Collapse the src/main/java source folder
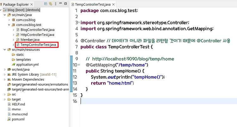The height and width of the screenshot is (127, 237). 5,15
